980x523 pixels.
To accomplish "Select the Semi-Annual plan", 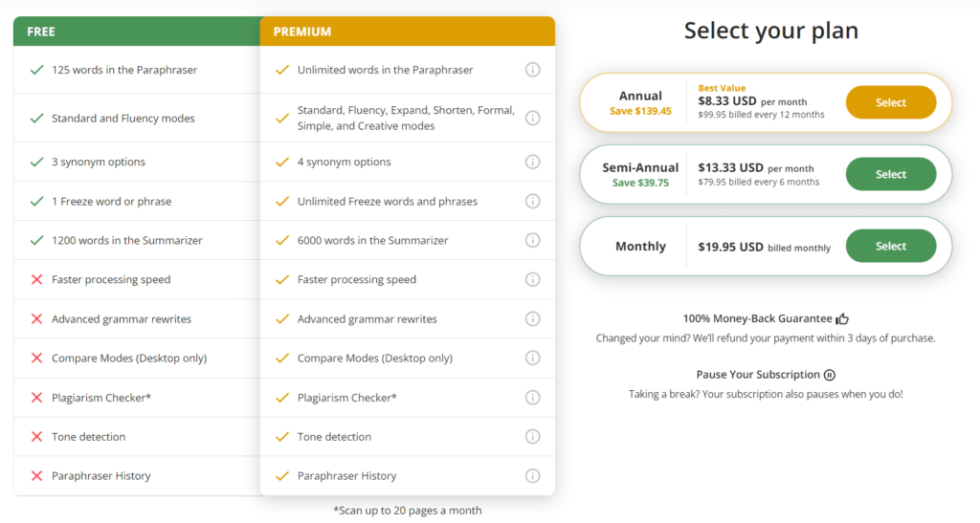I will click(891, 174).
